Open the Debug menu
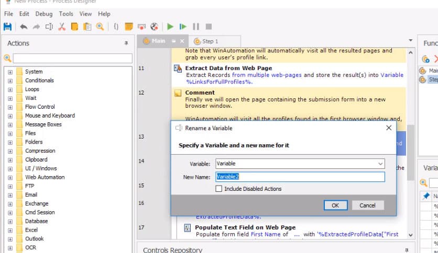Image resolution: width=438 pixels, height=253 pixels. [44, 14]
